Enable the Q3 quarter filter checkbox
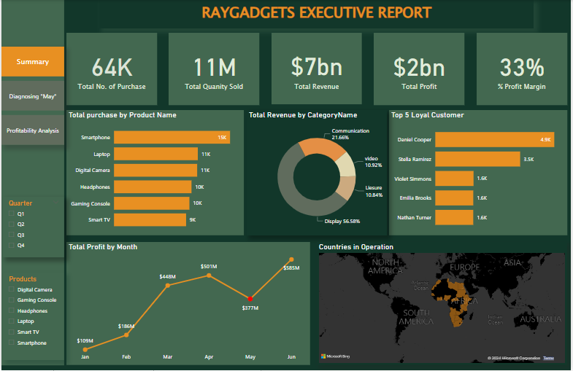This screenshot has width=573, height=371. 11,235
